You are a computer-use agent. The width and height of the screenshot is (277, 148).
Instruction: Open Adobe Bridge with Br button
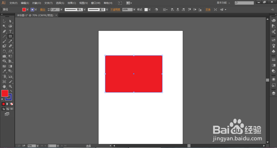(120, 3)
